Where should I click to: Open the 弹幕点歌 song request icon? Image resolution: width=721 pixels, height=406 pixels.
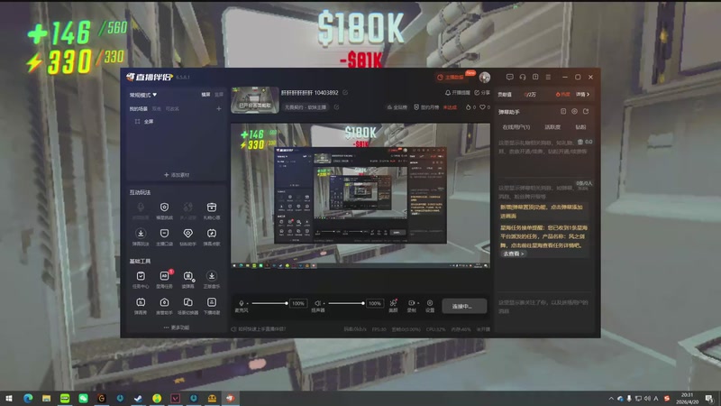212,234
